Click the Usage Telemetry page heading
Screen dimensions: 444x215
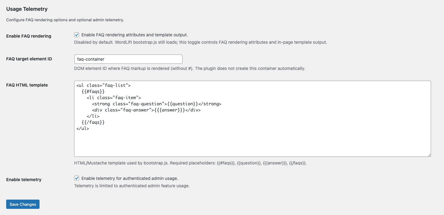[27, 9]
